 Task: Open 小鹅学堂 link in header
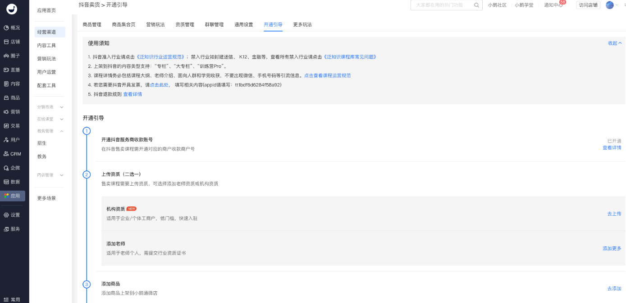pos(524,5)
